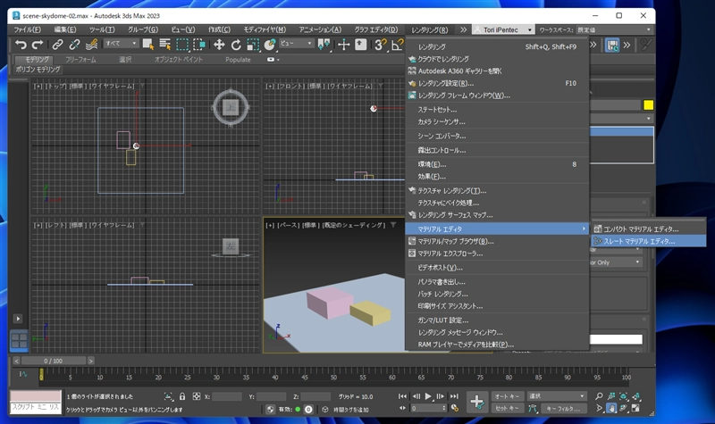
Task: Activate the Select and Scale tool
Action: [253, 45]
